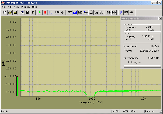Enable the THD measurement button

108,12
